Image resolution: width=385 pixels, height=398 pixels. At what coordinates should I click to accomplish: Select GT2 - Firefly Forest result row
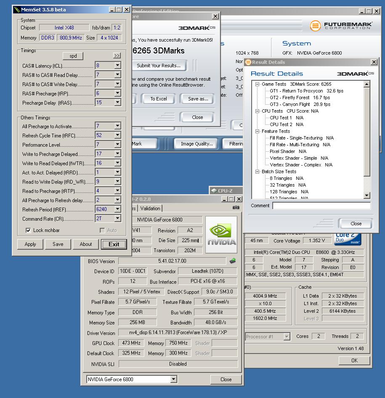click(x=300, y=98)
